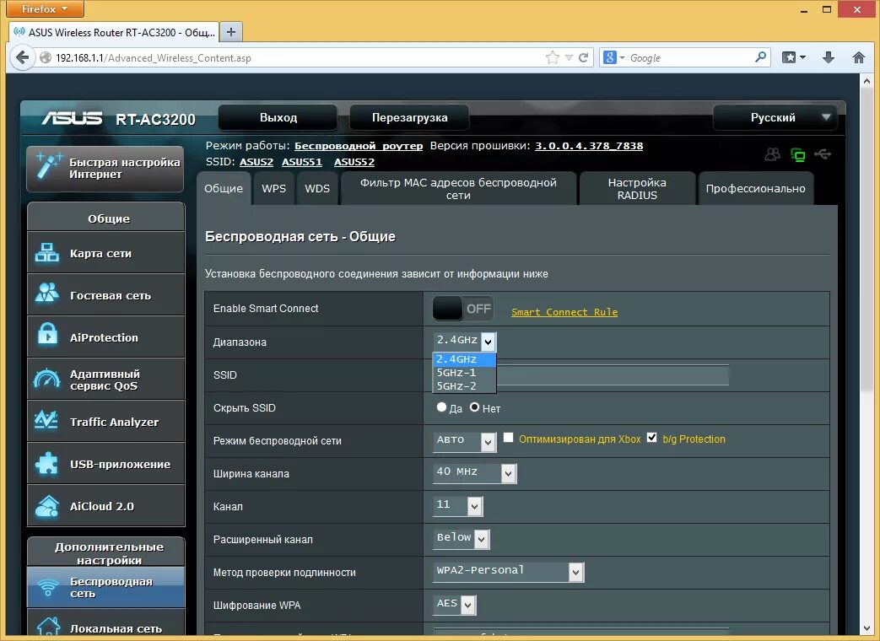Switch to the WPS tab
Image resolution: width=880 pixels, height=641 pixels.
pos(274,188)
